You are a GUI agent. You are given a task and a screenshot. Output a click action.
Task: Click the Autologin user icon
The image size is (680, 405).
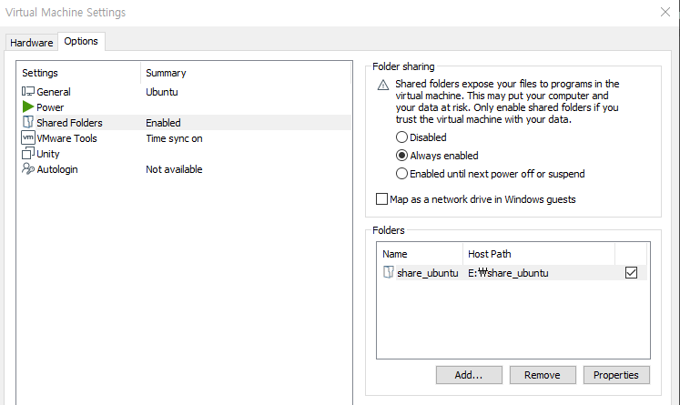(x=28, y=168)
